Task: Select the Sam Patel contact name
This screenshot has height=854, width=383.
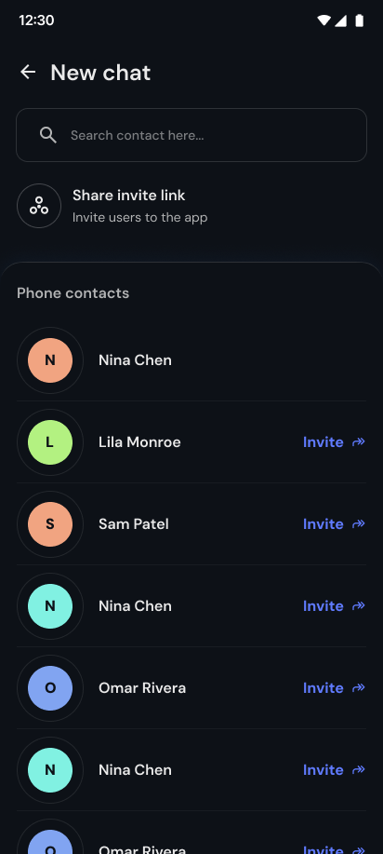Action: click(x=133, y=524)
